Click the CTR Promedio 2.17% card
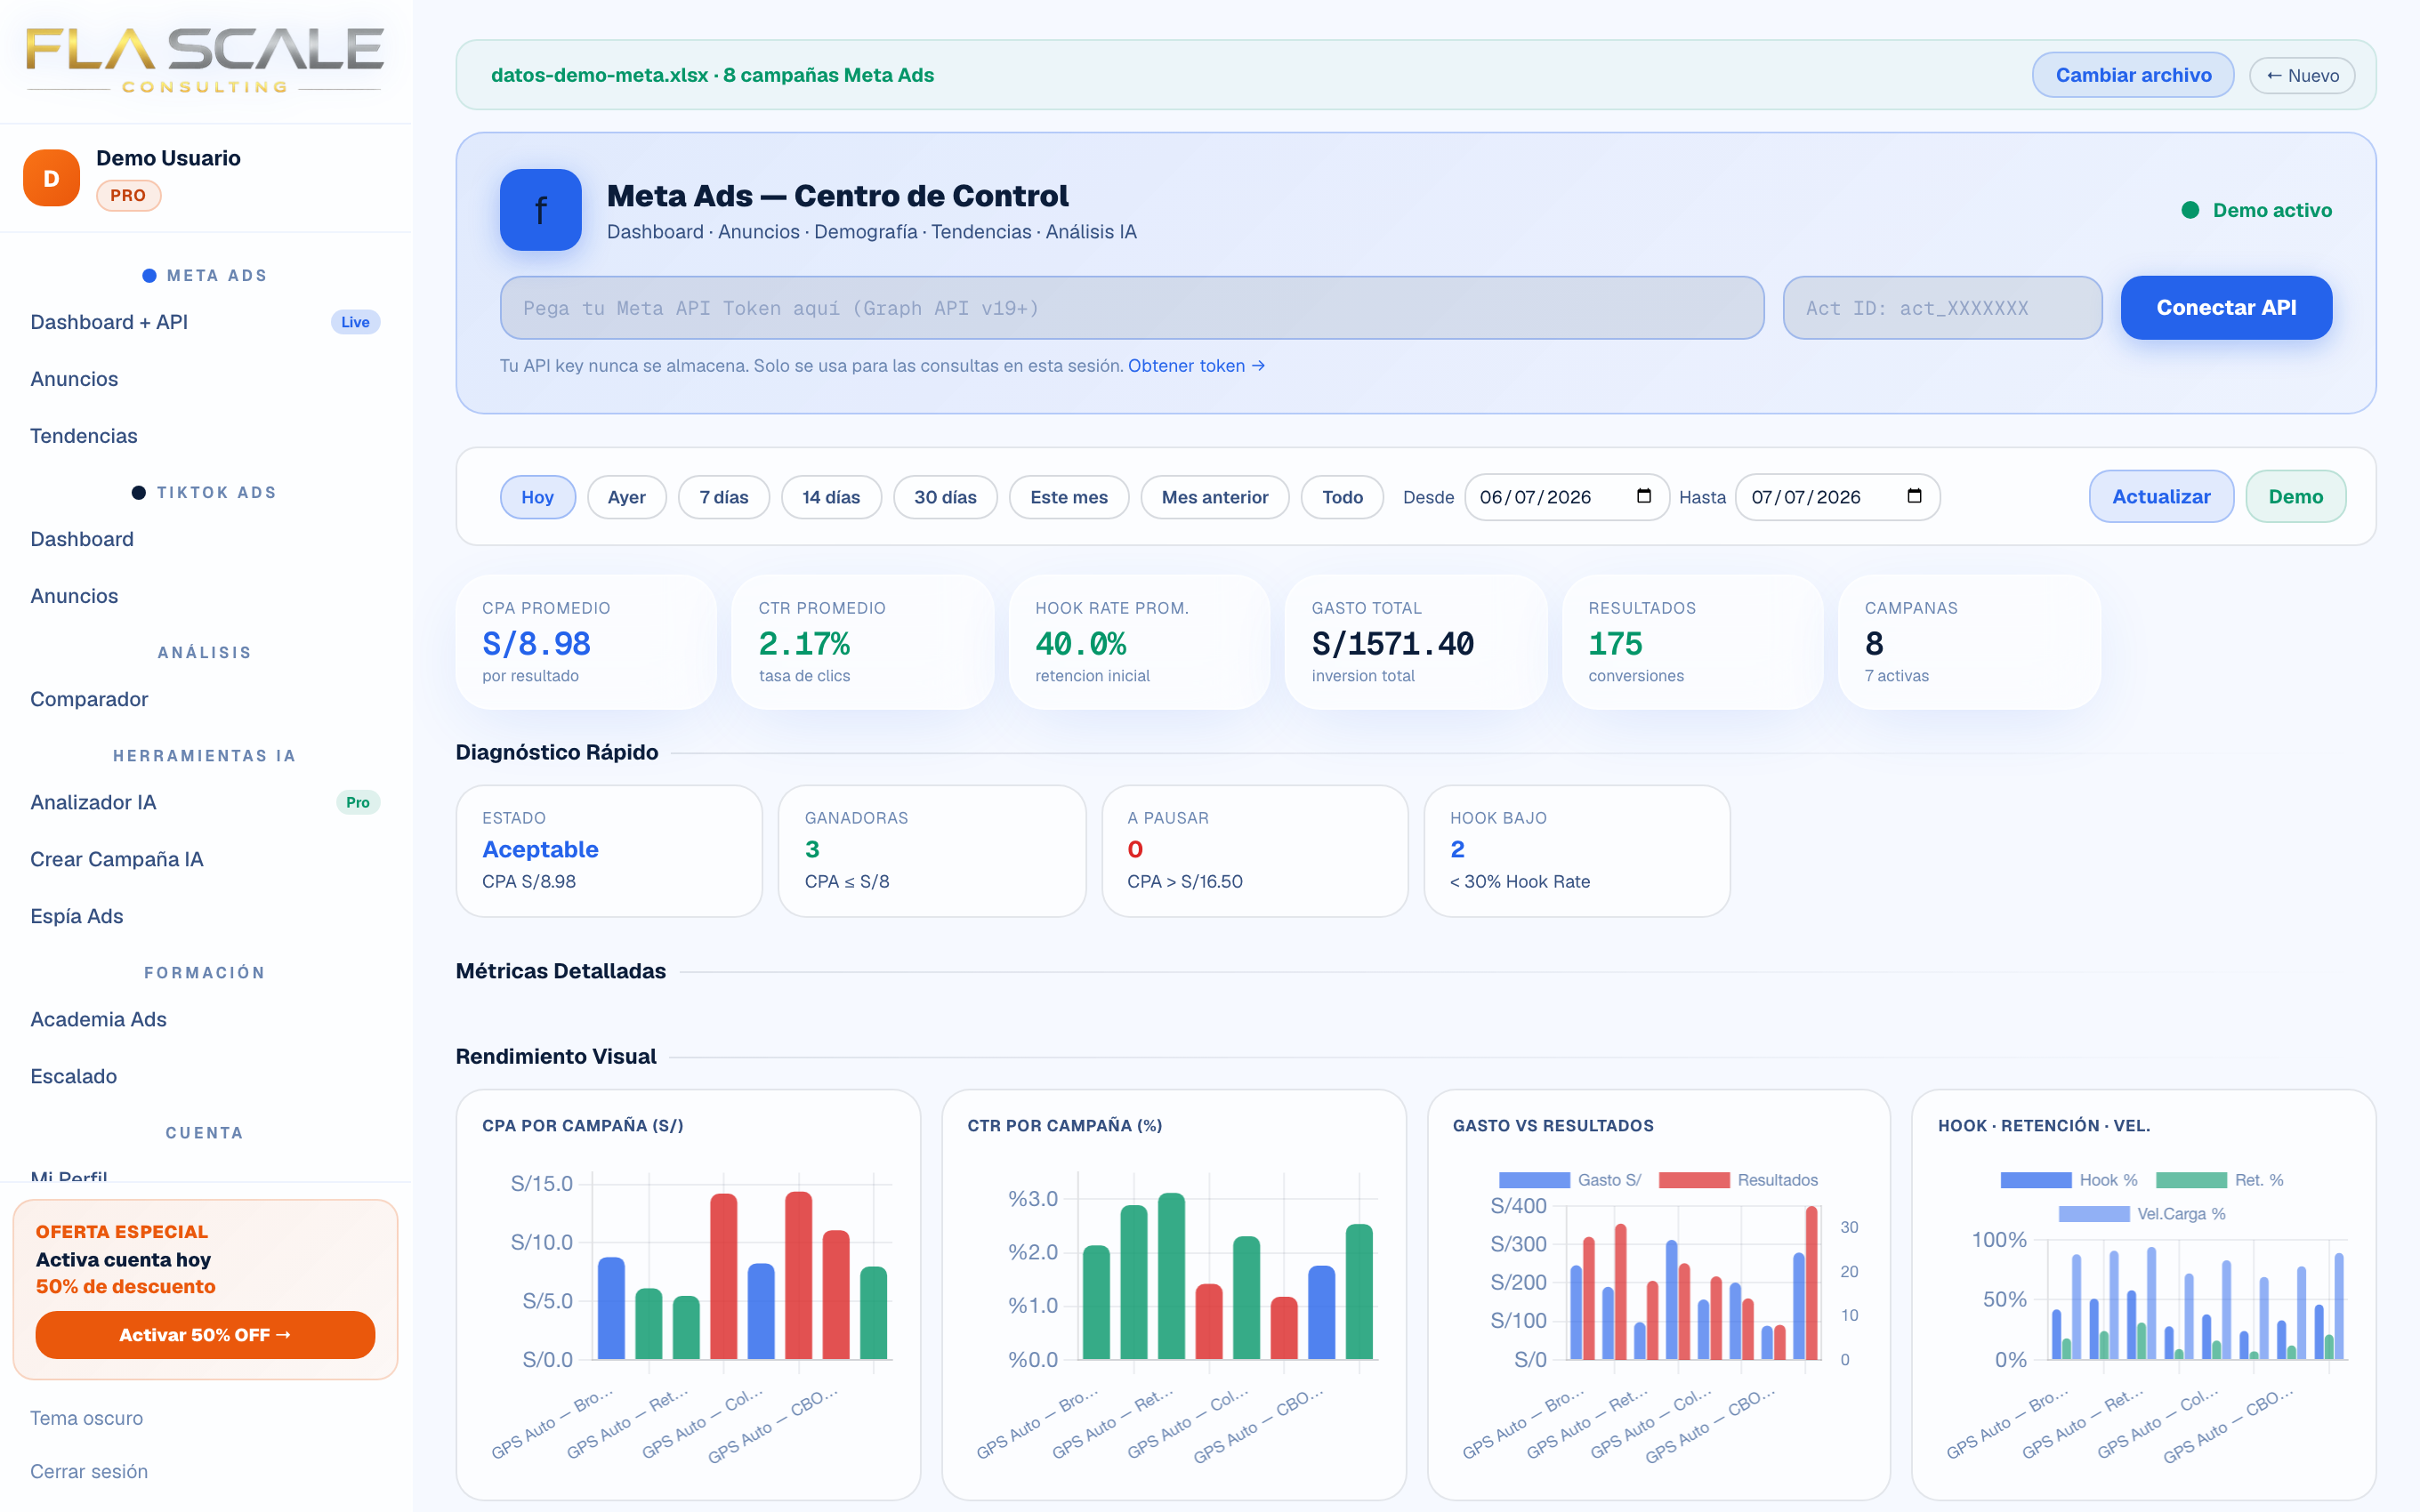Image resolution: width=2420 pixels, height=1512 pixels. (x=863, y=642)
